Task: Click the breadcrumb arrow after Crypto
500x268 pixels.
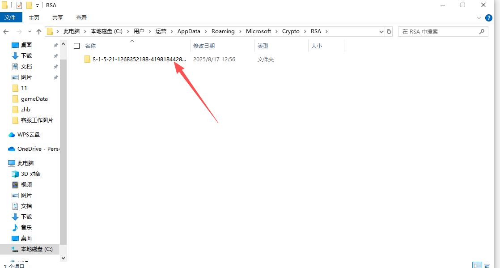Action: (305, 31)
